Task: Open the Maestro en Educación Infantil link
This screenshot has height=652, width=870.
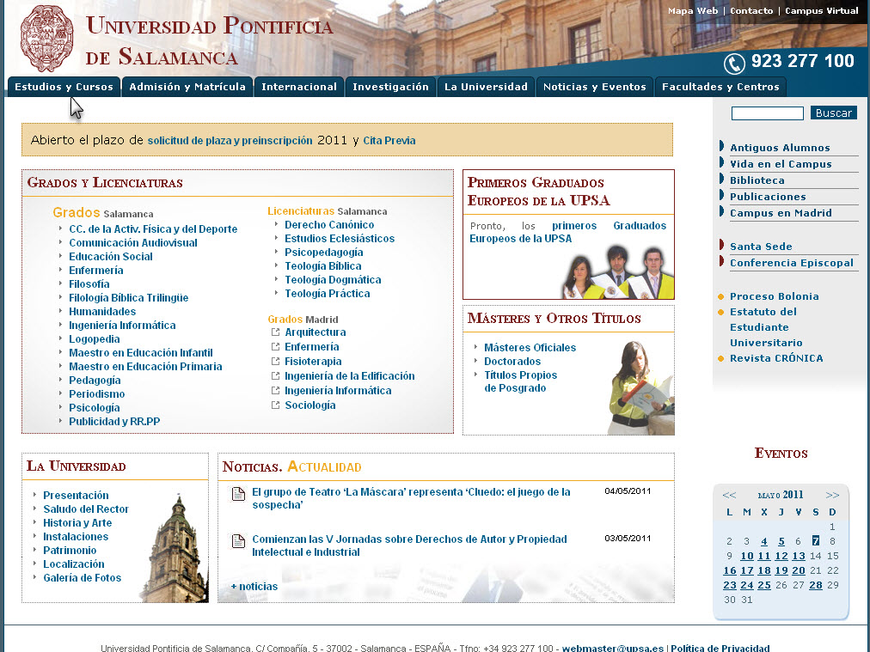Action: point(140,352)
